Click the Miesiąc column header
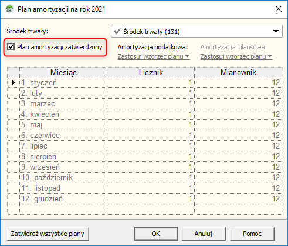288x246 pixels. point(63,72)
